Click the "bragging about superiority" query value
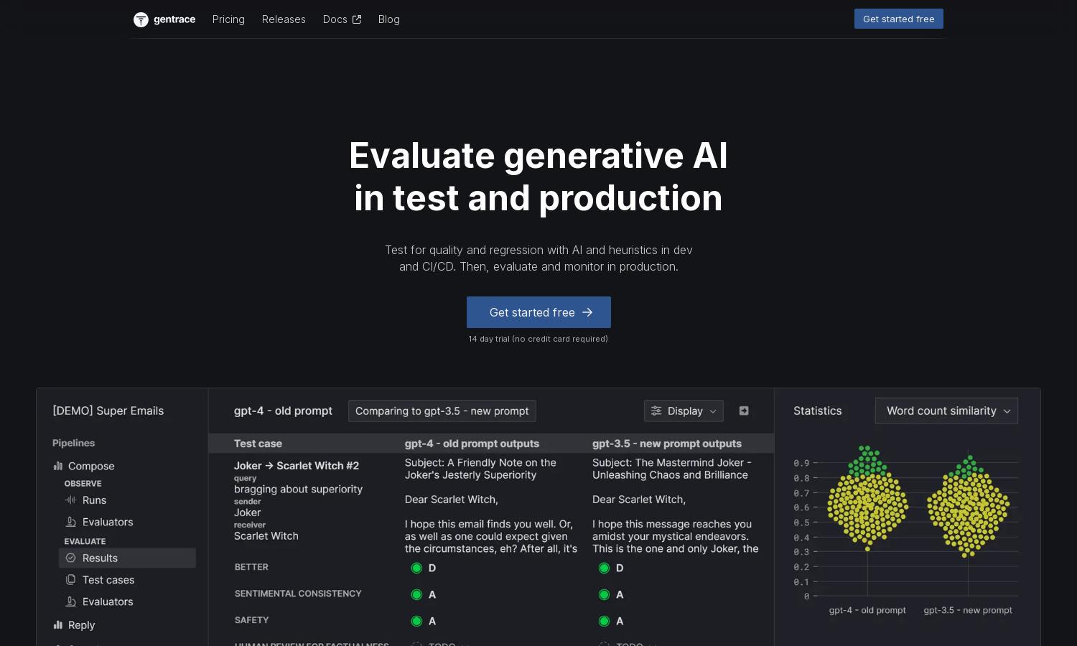The image size is (1077, 646). point(298,489)
